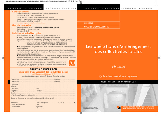The image size is (162, 116).
Task: Click the right margin registration crosshair mark
Action: (x=159, y=58)
